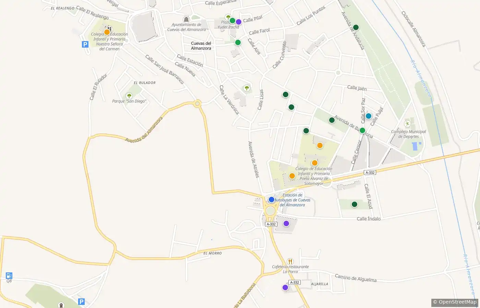Select the Calle Índalo street label
This screenshot has height=308, width=480.
click(x=369, y=219)
